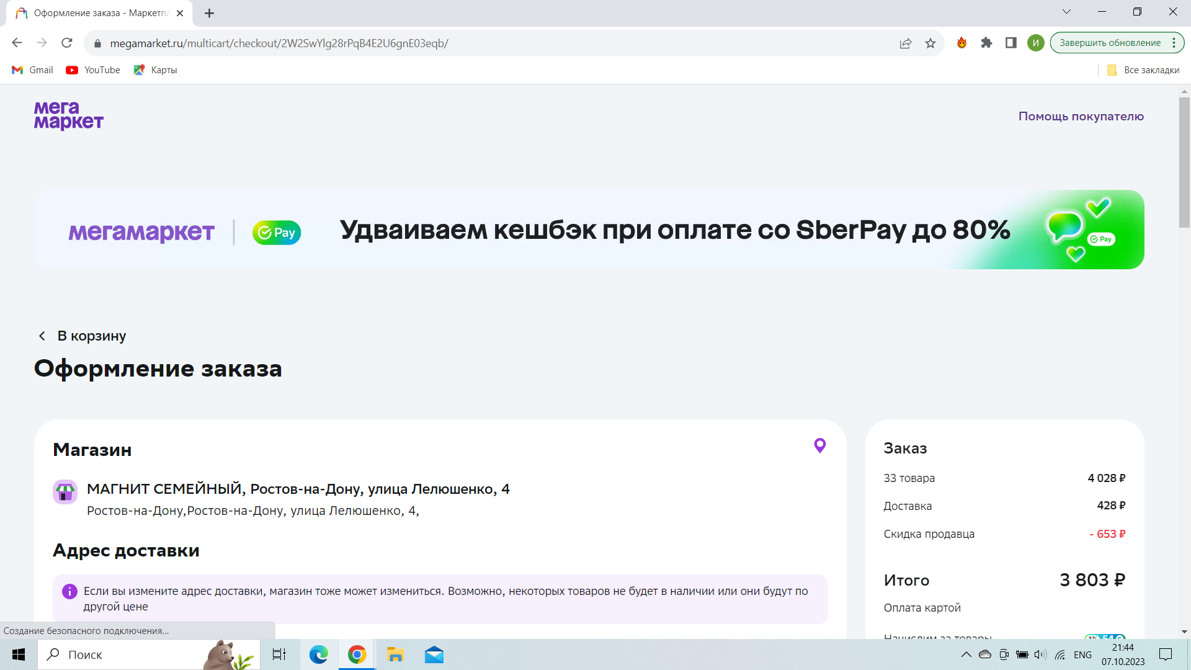Click Завершить обновление button
This screenshot has height=670, width=1191.
point(1110,43)
